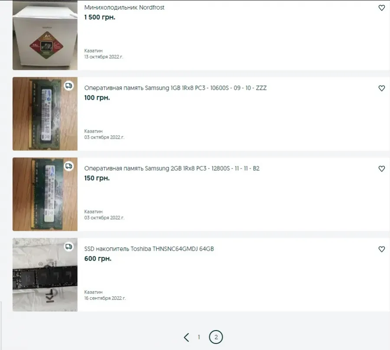View the Toshiba SSD photo thumbnail
390x350 pixels.
pyautogui.click(x=45, y=275)
